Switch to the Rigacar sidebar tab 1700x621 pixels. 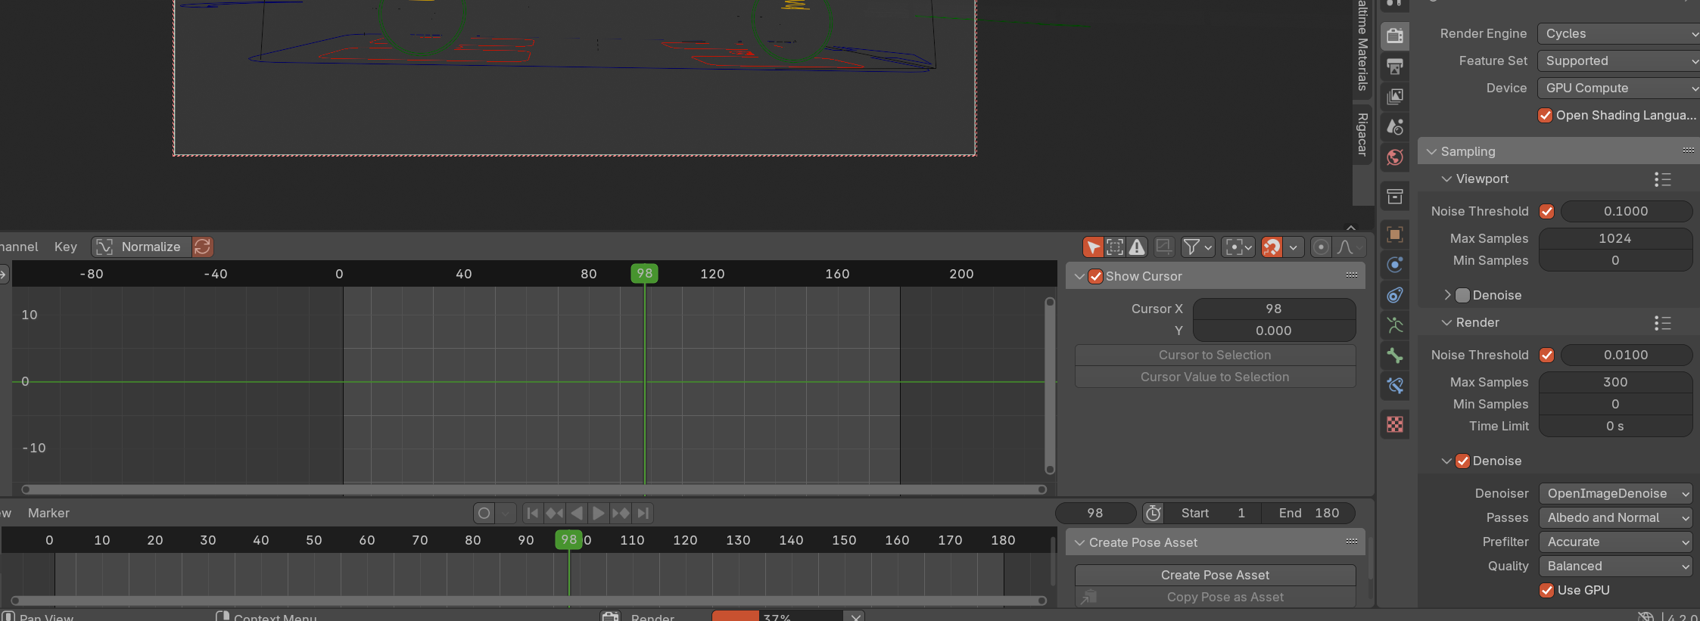1362,134
